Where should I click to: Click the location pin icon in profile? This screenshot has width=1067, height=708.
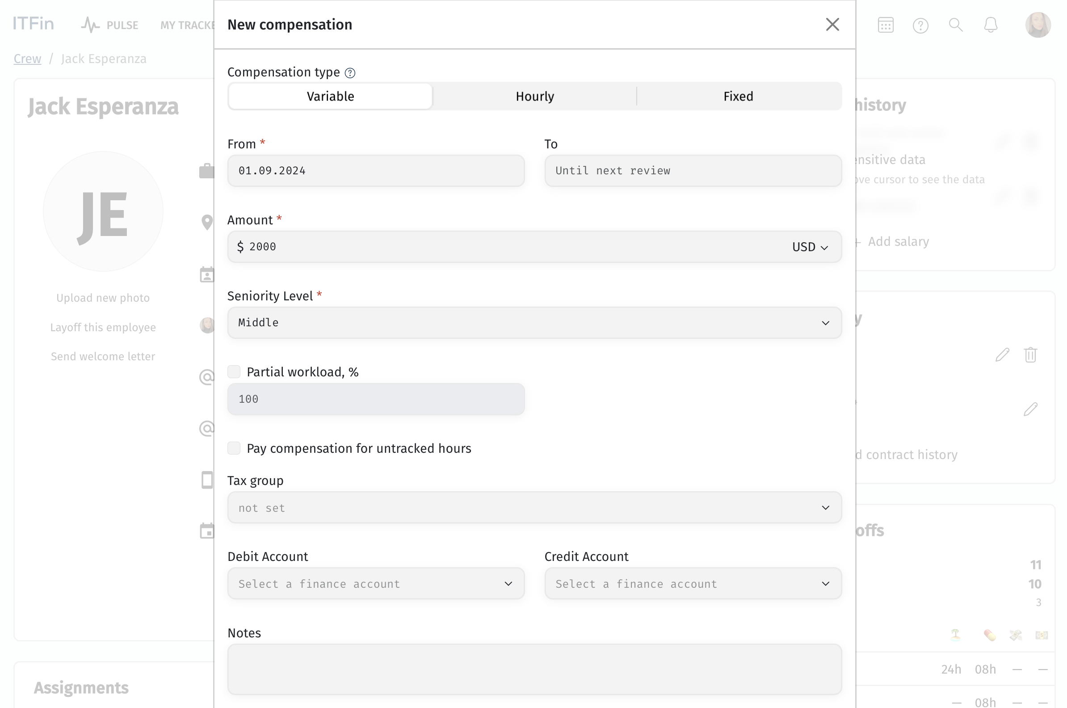click(x=207, y=222)
